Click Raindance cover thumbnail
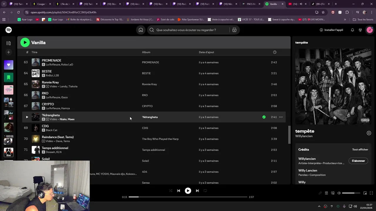The height and width of the screenshot is (211, 376). [x=36, y=139]
